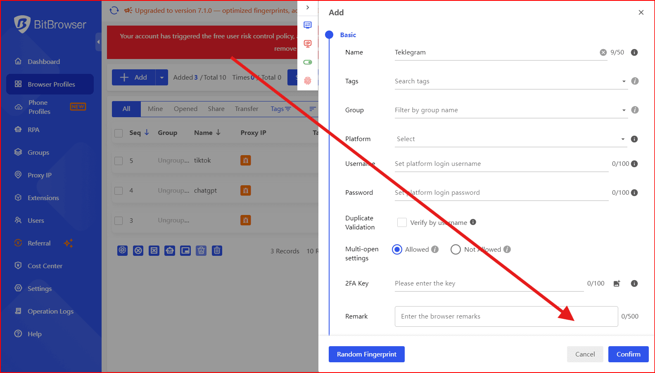This screenshot has height=373, width=655.
Task: Click the fingerprint icon in the side strip
Action: click(308, 81)
